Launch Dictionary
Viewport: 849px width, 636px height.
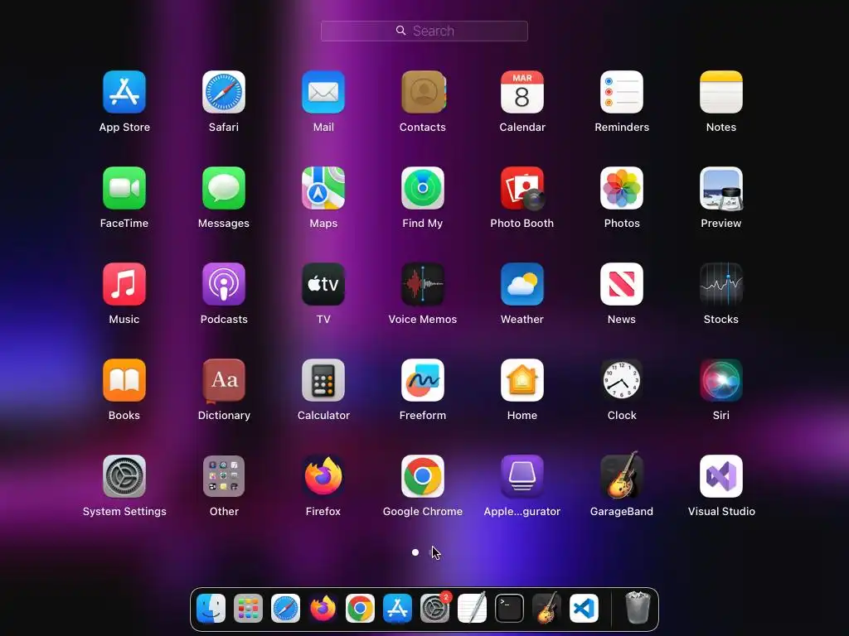[224, 380]
